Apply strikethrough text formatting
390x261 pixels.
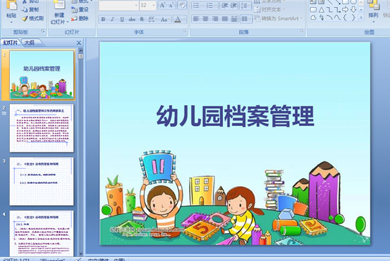tap(132, 19)
